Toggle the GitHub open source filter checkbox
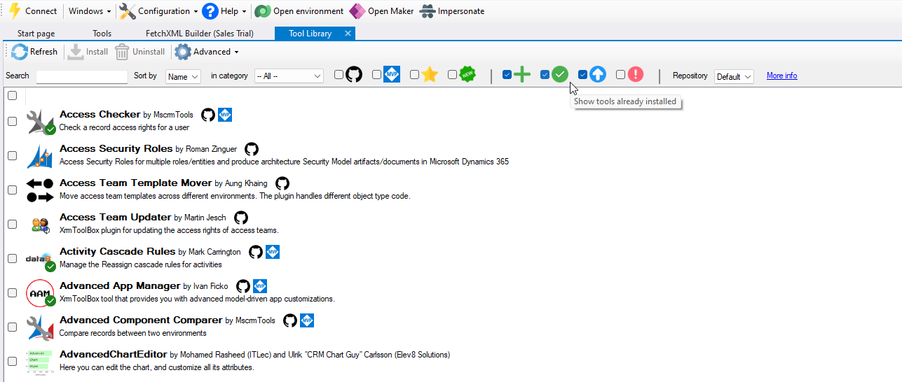902x382 pixels. [339, 75]
